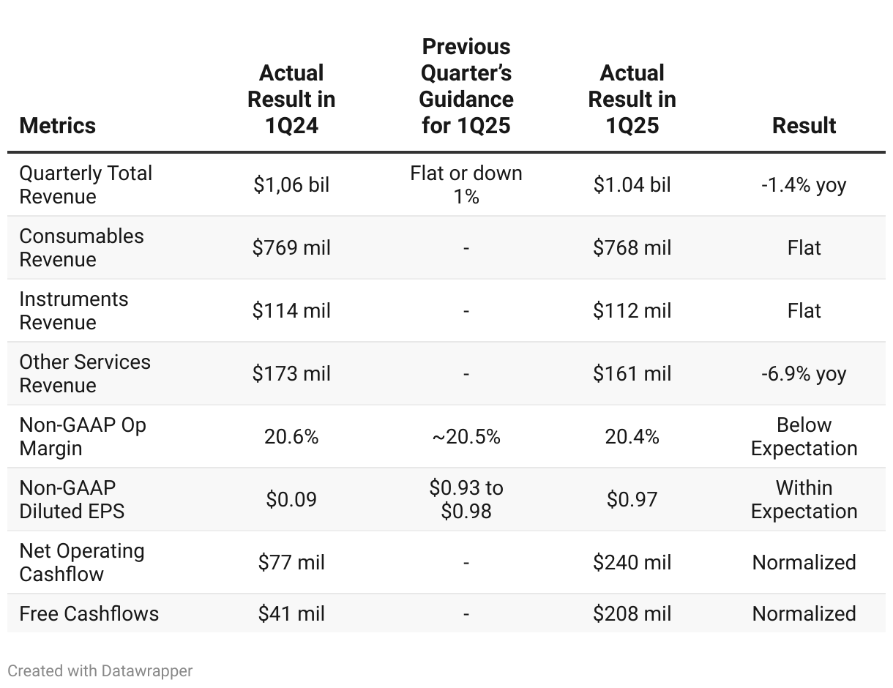Image resolution: width=893 pixels, height=688 pixels.
Task: Click the "Other Services Revenue" row label
Action: tap(85, 373)
